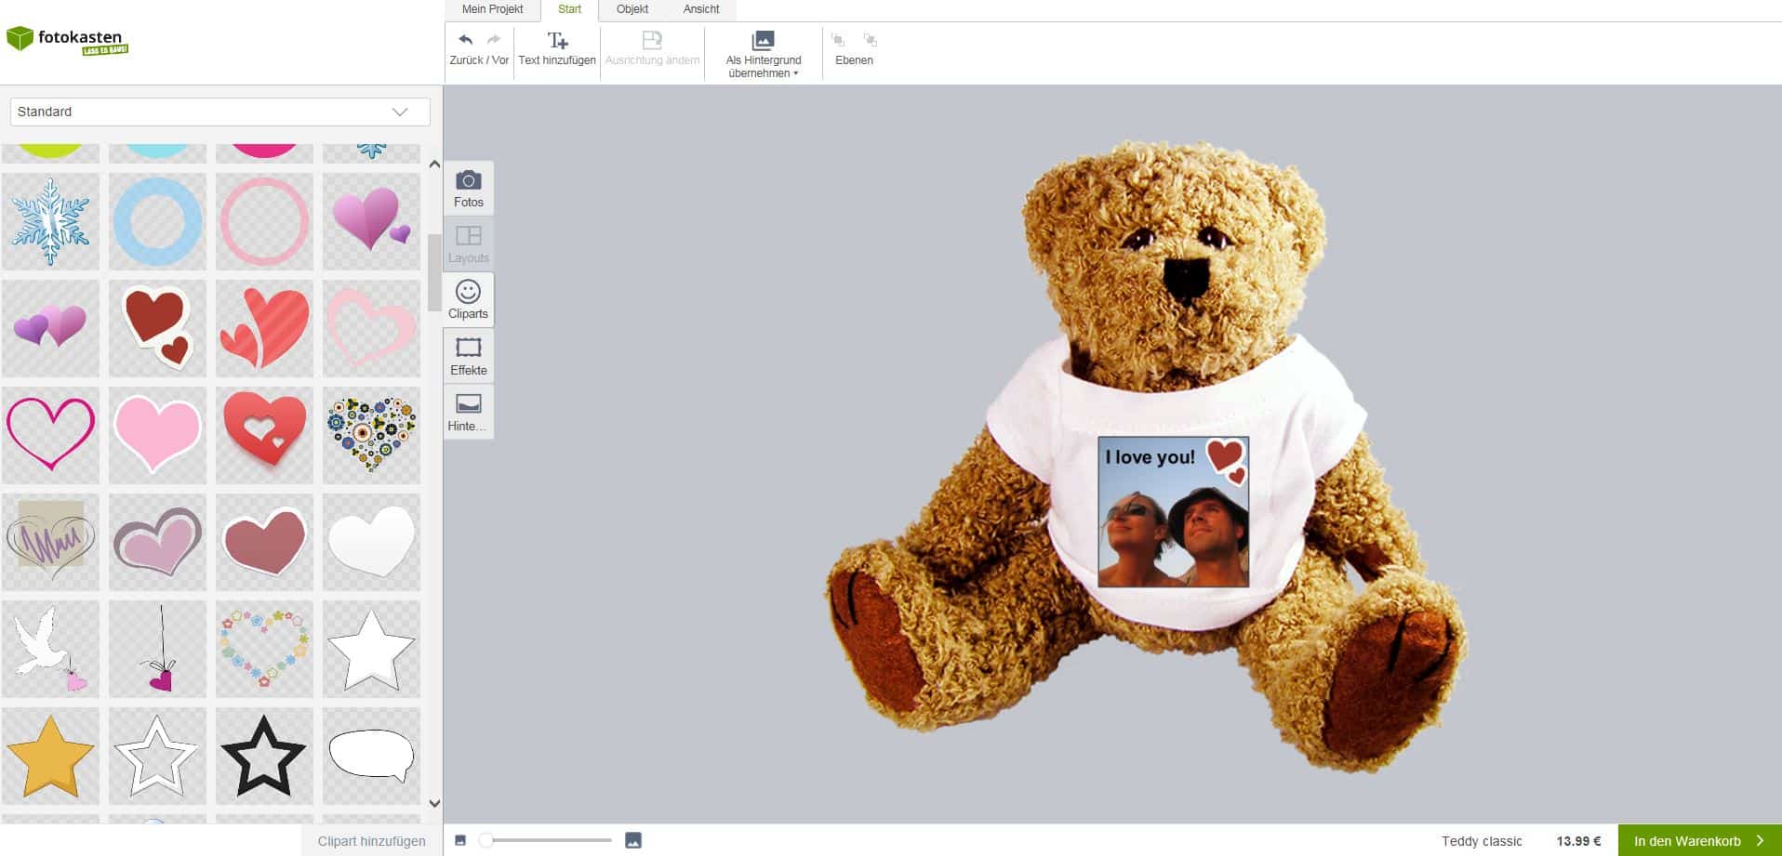The height and width of the screenshot is (856, 1782).
Task: Select the white star clipart
Action: pos(371,649)
